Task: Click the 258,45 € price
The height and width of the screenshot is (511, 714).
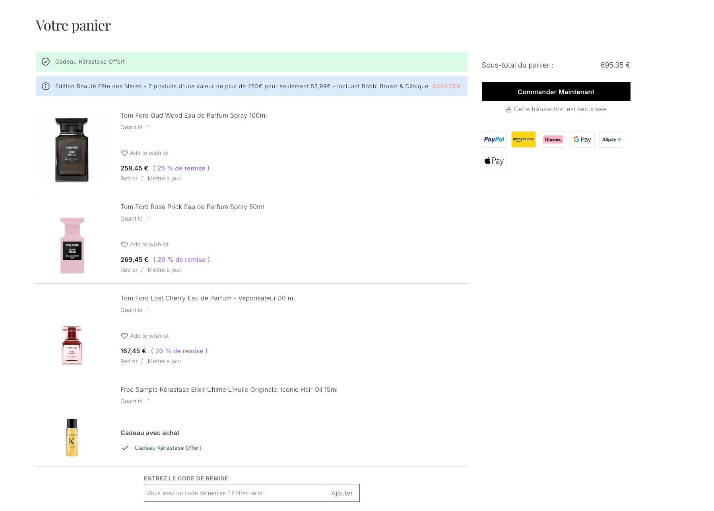Action: pyautogui.click(x=134, y=168)
